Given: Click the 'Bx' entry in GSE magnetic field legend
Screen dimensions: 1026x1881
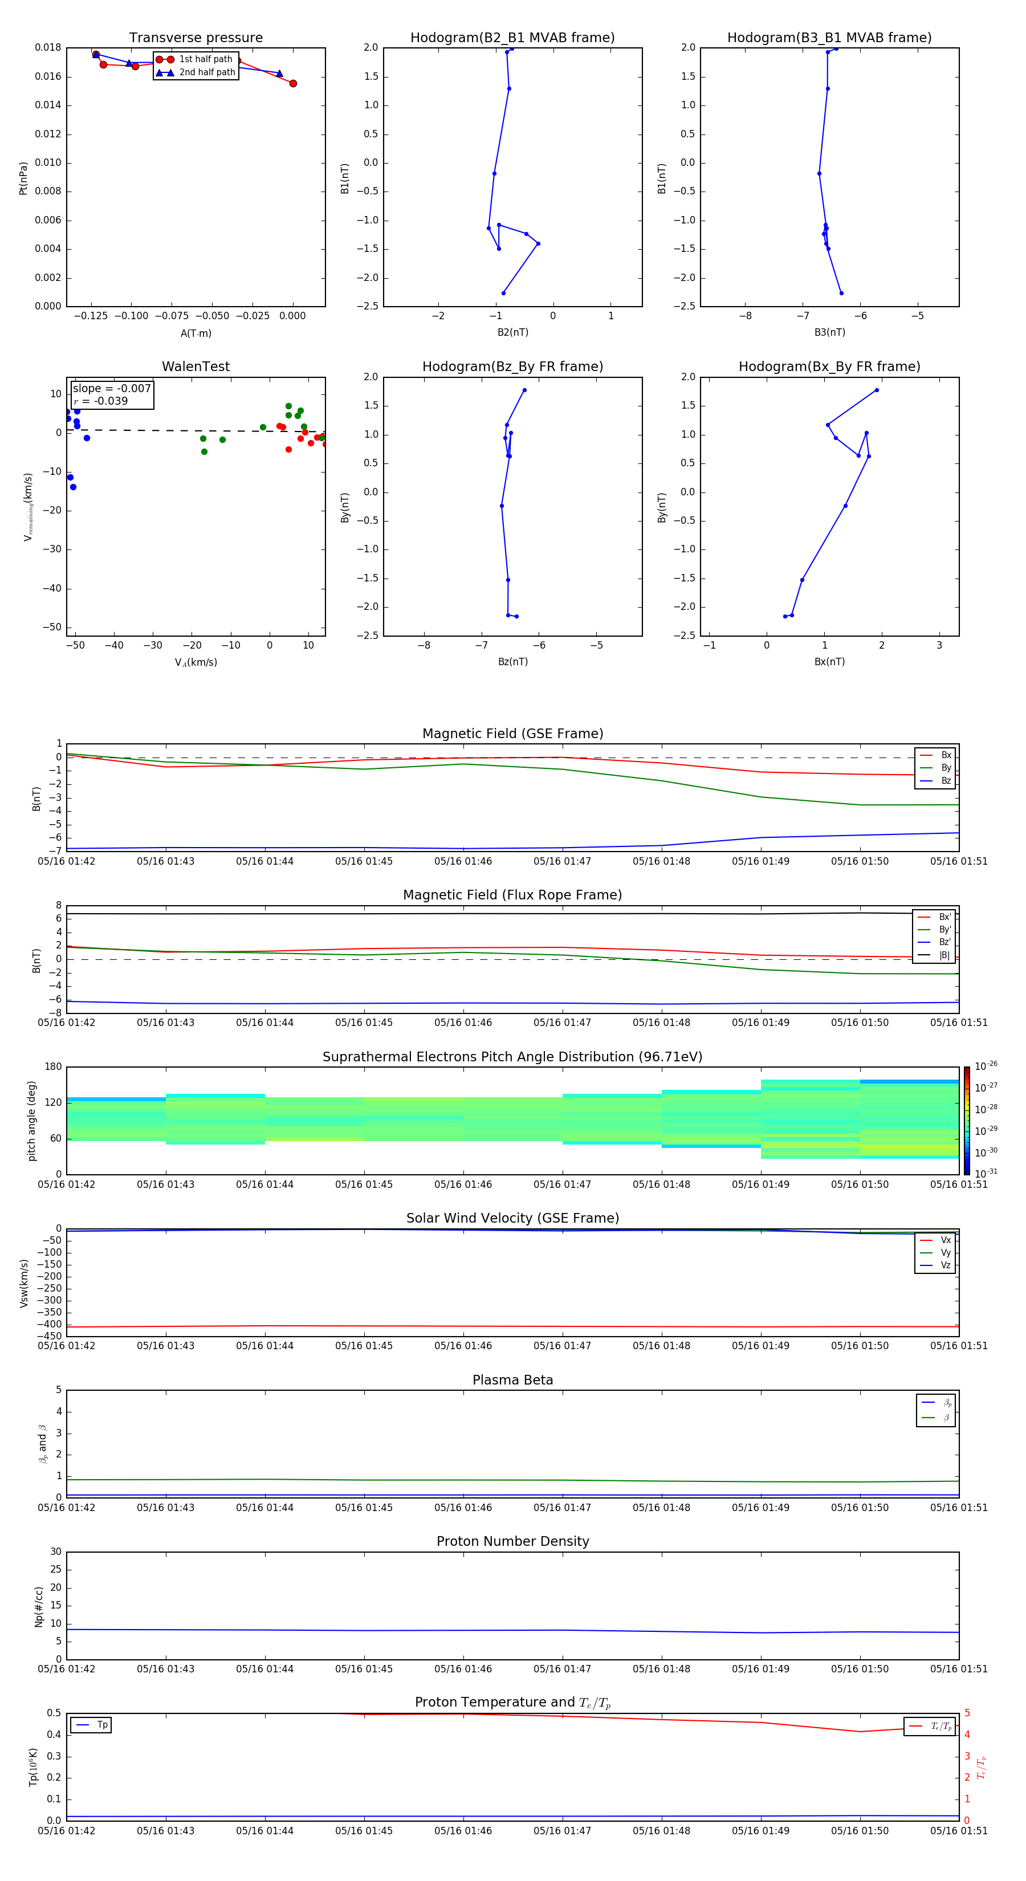Looking at the screenshot, I should click(x=935, y=755).
